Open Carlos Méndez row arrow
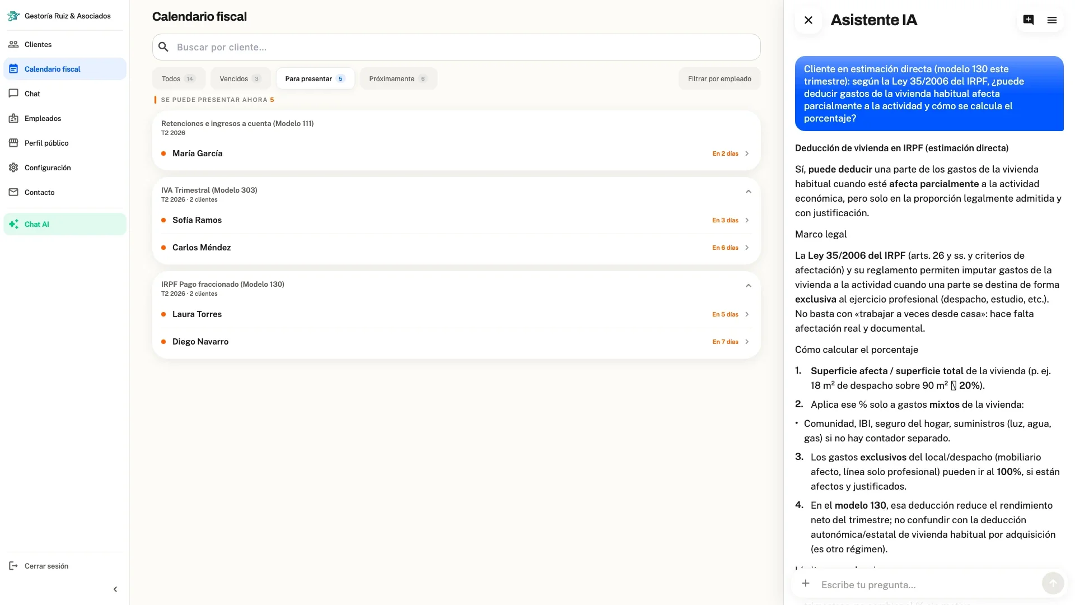Screen dimensions: 1075x605 (747, 248)
